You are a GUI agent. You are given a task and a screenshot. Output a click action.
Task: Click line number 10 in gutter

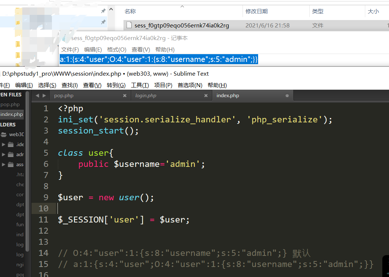[43, 208]
